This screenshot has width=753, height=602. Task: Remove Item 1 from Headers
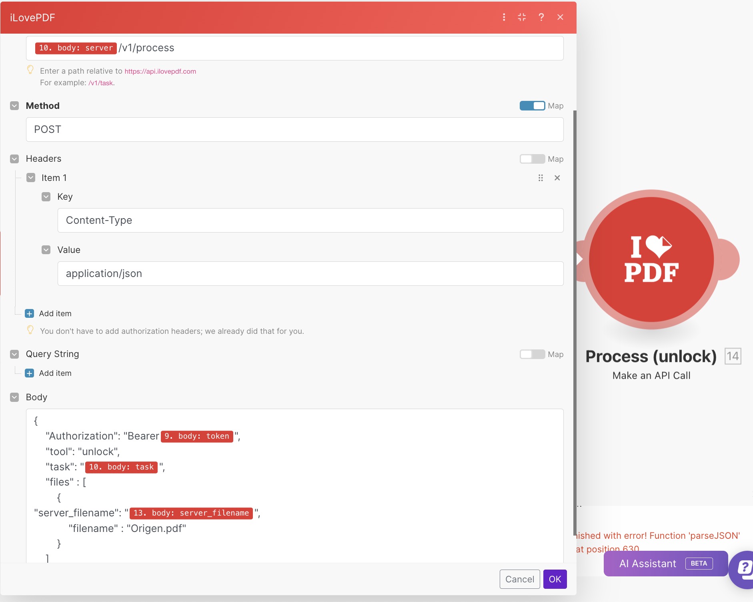(557, 178)
